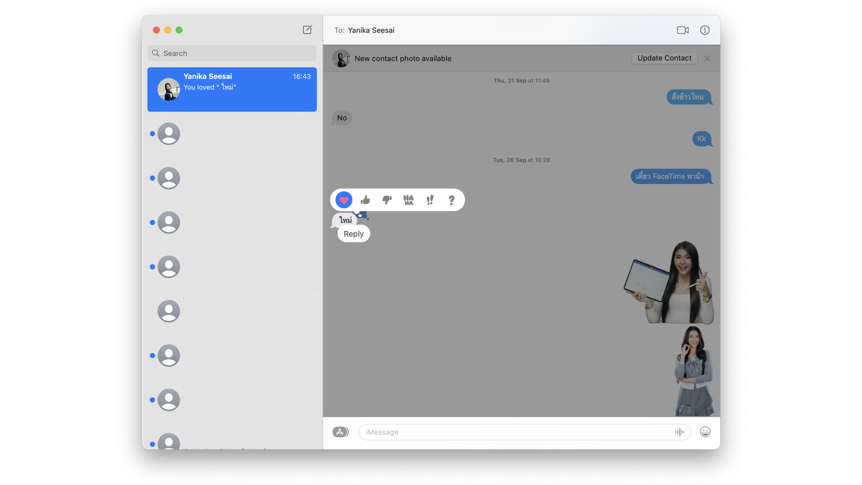
Task: Open the sticker of woman holding tablet
Action: [x=669, y=283]
